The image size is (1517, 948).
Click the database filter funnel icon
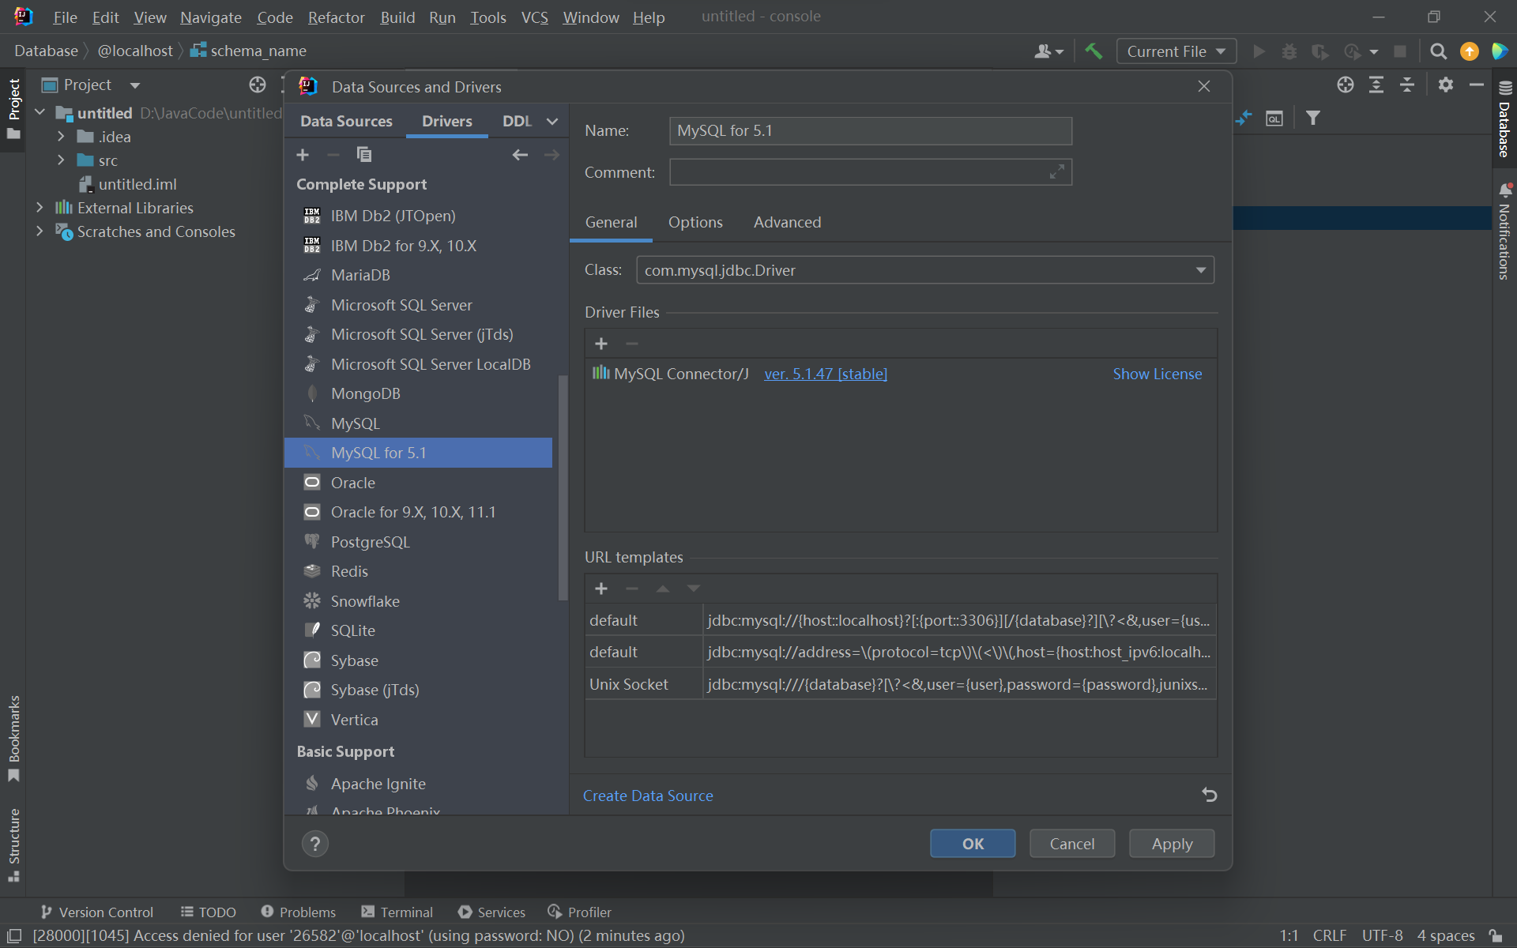point(1312,118)
